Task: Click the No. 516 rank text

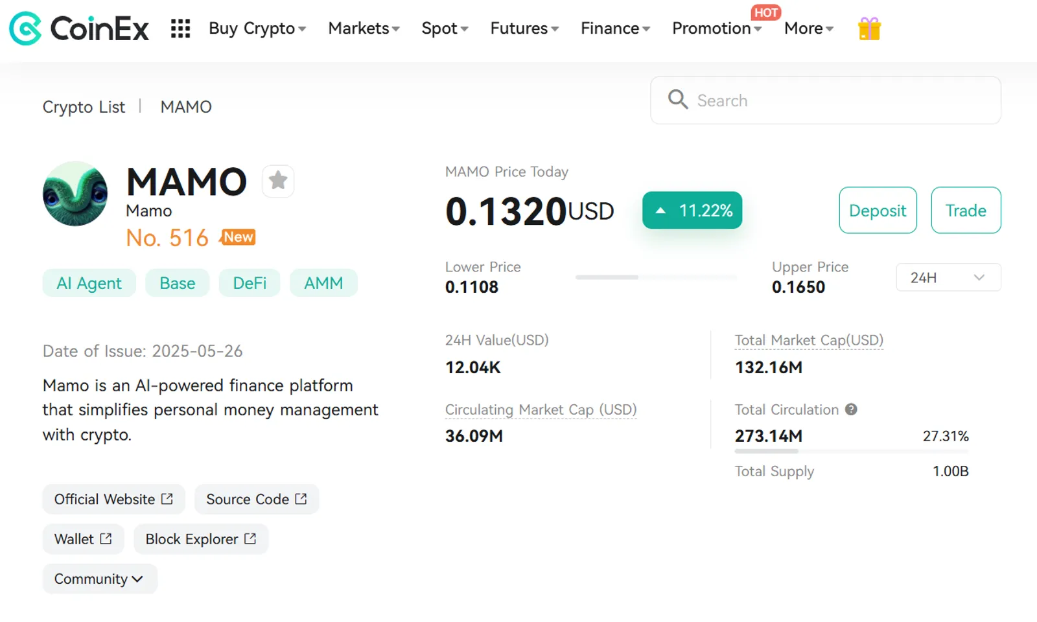Action: 167,238
